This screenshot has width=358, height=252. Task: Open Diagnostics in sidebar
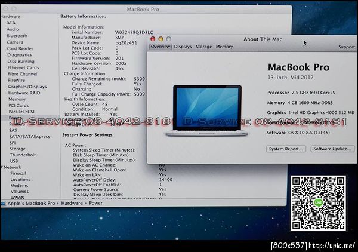[20, 55]
